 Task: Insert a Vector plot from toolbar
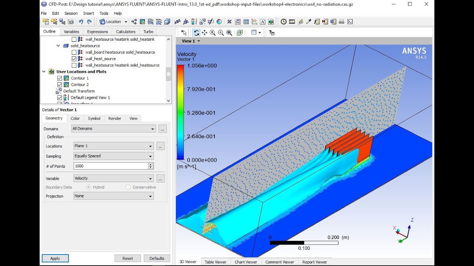134,22
